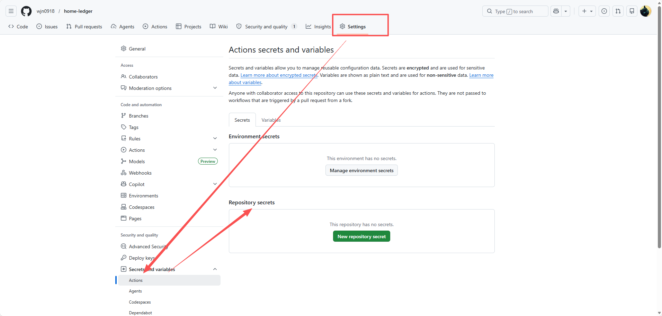
Task: Open the Copilot dropdown arrow in header
Action: tap(566, 11)
